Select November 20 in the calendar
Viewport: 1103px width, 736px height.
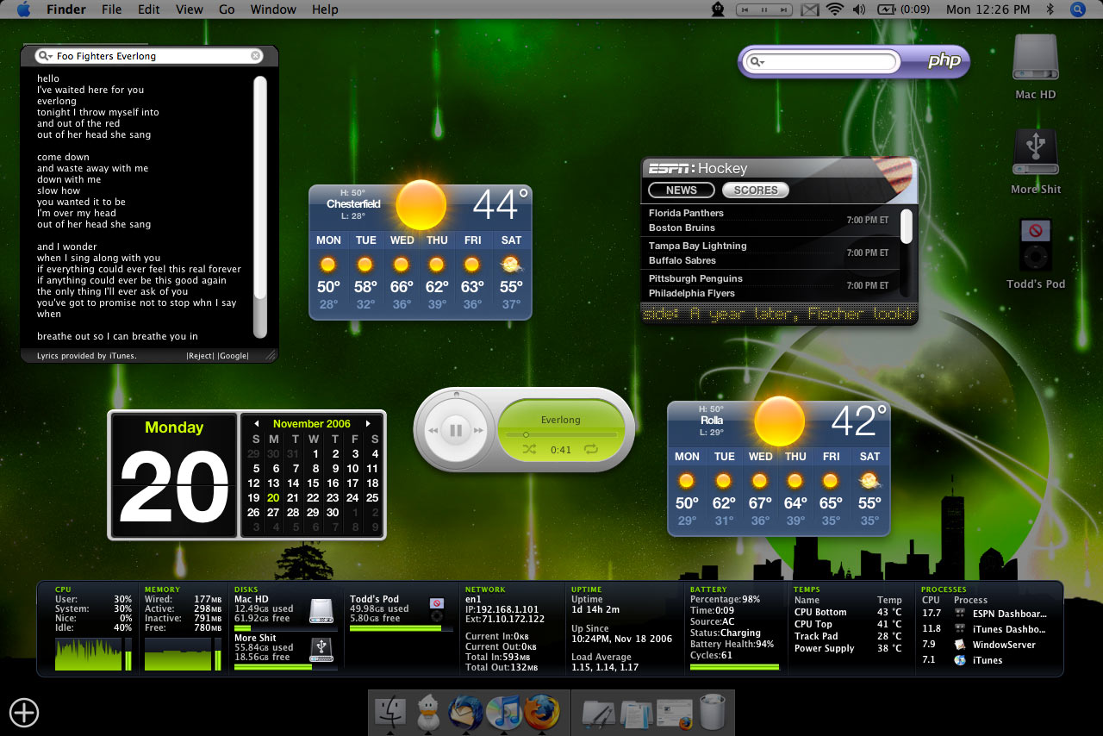pos(273,497)
